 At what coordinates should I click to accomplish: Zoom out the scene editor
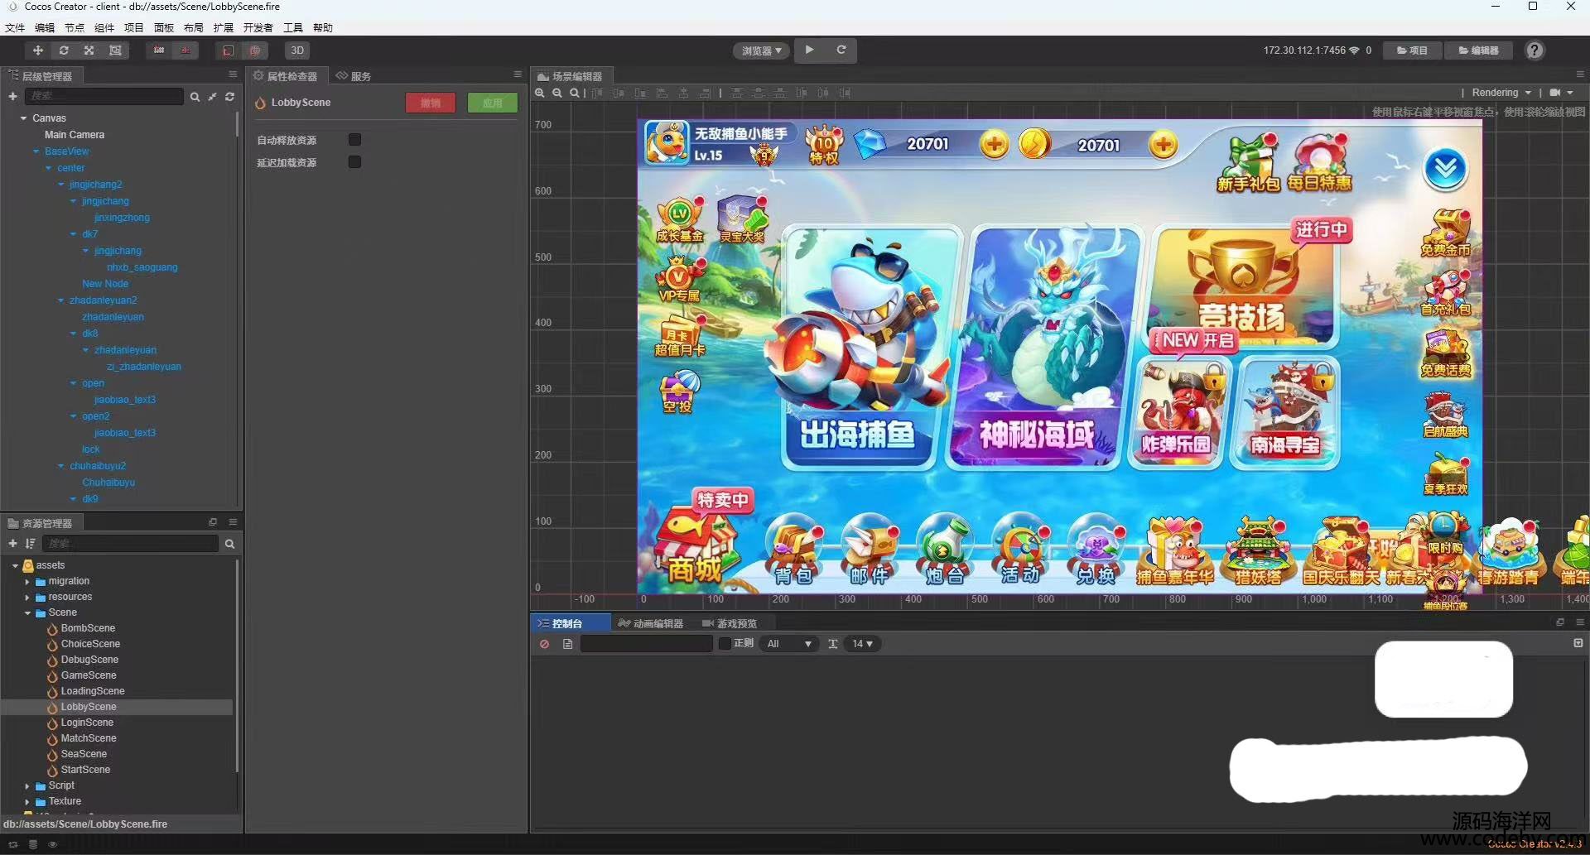557,93
